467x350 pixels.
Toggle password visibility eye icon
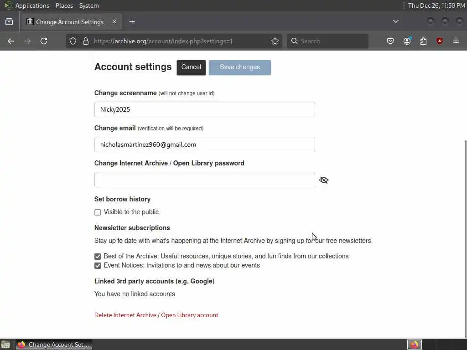(324, 180)
